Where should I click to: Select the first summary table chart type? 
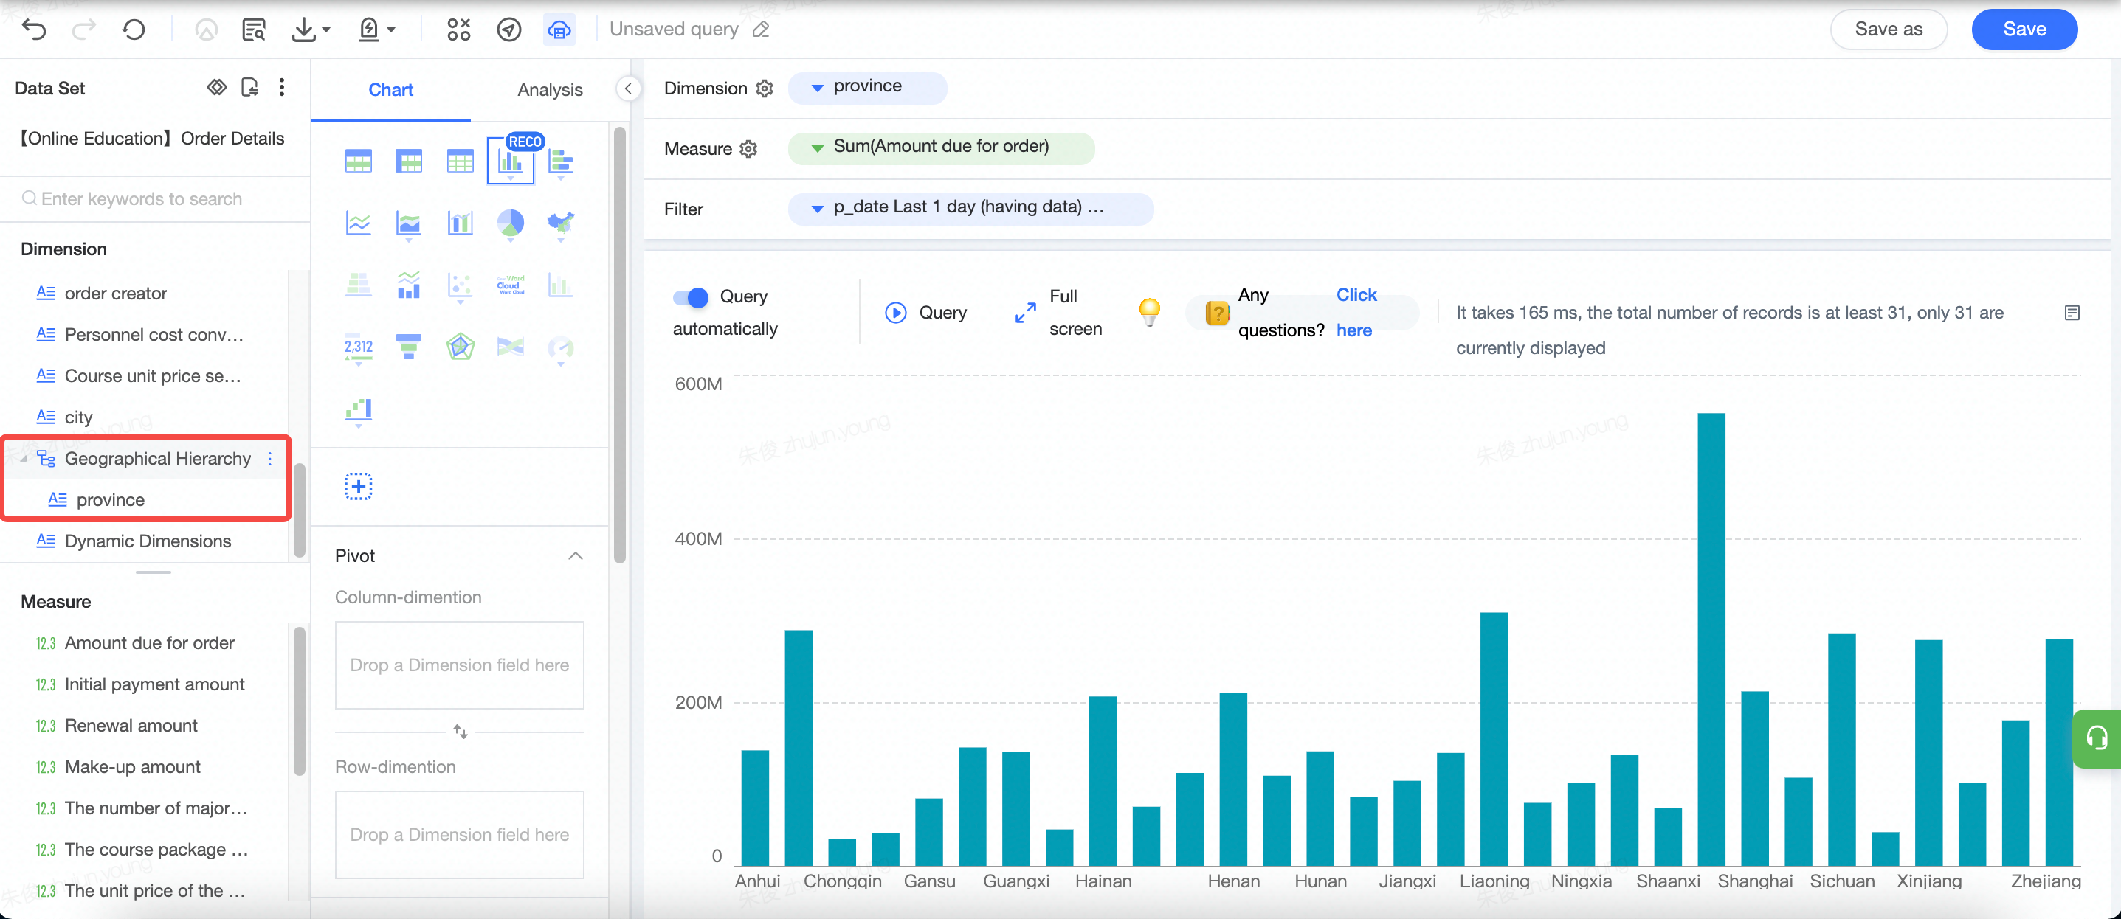click(358, 161)
